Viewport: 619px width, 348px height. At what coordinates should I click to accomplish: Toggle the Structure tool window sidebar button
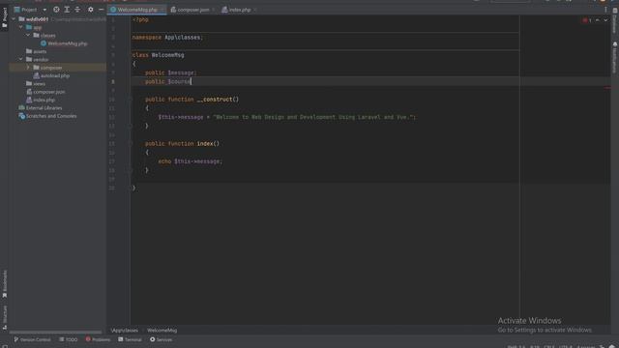click(x=4, y=317)
